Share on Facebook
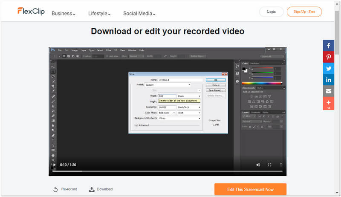 (x=328, y=46)
